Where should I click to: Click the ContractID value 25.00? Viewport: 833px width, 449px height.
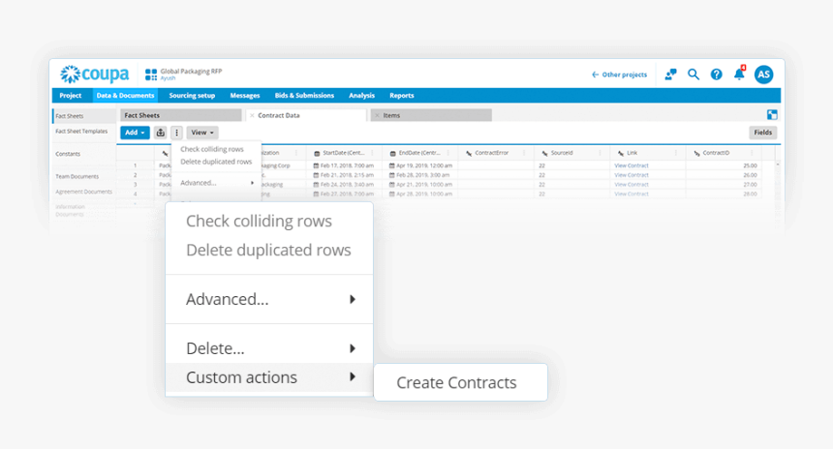click(x=750, y=165)
